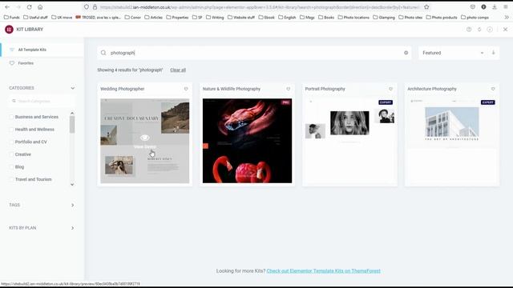Screen dimensions: 513x288
Task: Open the Photo locations bookmark folder
Action: 353,18
